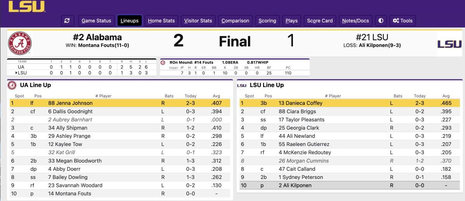Click small LSU icon in LSU Line Up header
The width and height of the screenshot is (465, 201).
click(242, 85)
